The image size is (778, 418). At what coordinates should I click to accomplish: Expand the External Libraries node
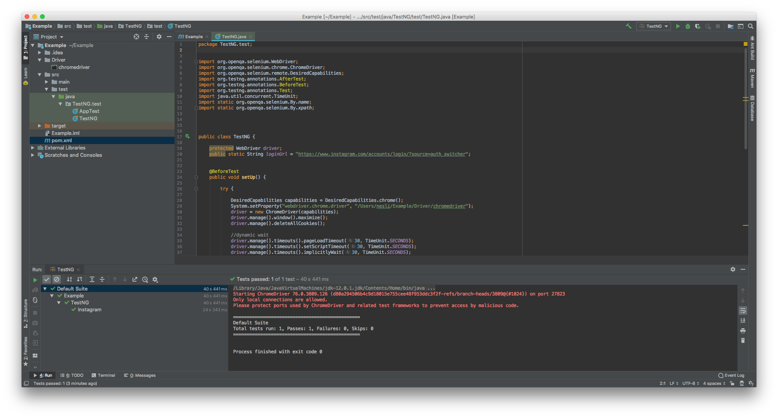click(33, 148)
